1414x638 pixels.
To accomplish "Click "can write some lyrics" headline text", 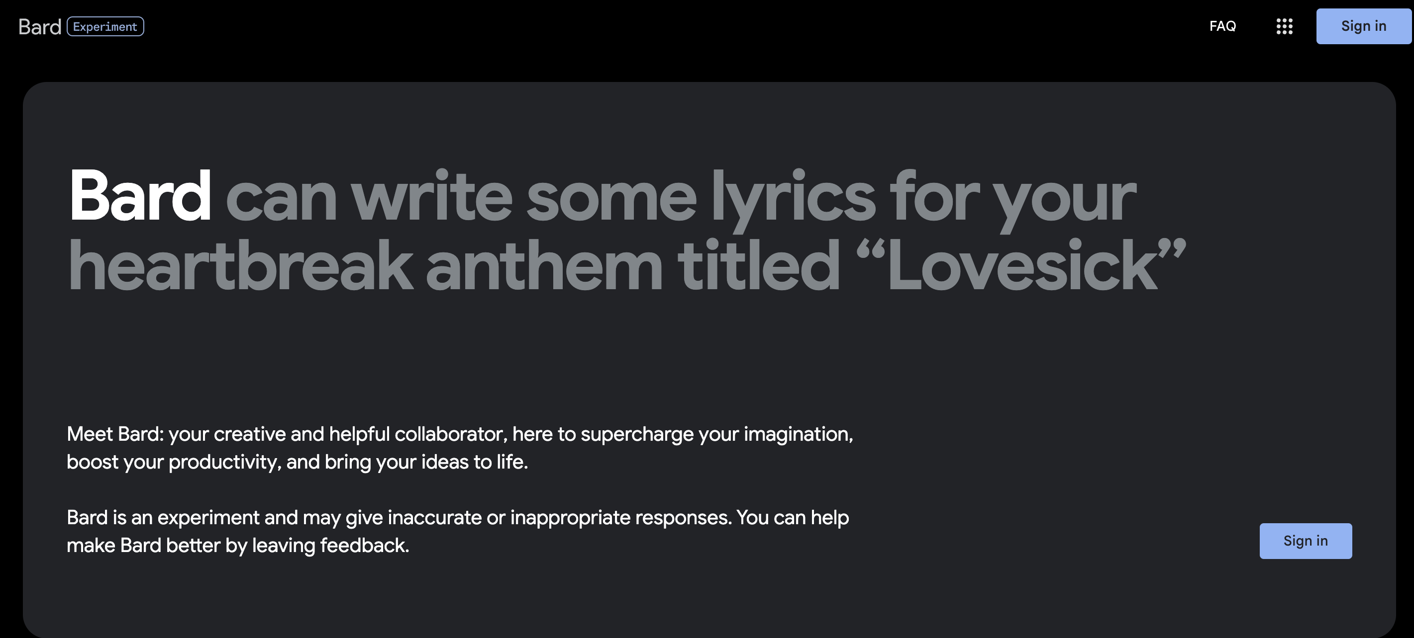I will [549, 197].
